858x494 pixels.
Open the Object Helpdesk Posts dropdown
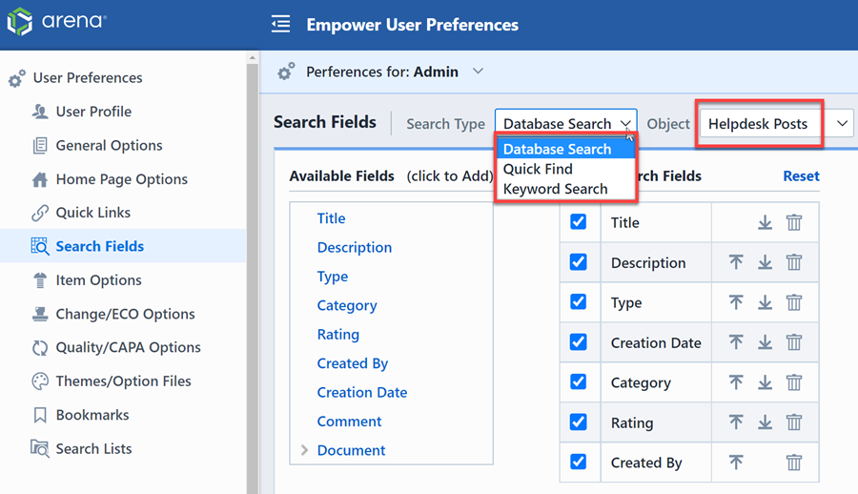point(842,124)
